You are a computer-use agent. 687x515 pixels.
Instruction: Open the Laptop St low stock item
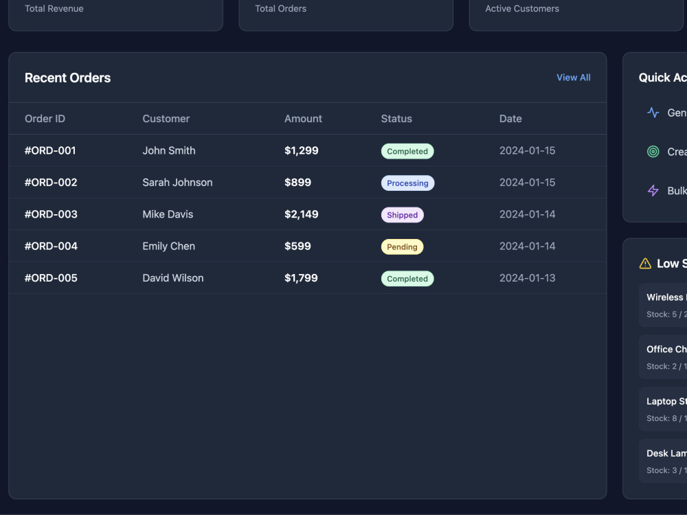pos(663,409)
